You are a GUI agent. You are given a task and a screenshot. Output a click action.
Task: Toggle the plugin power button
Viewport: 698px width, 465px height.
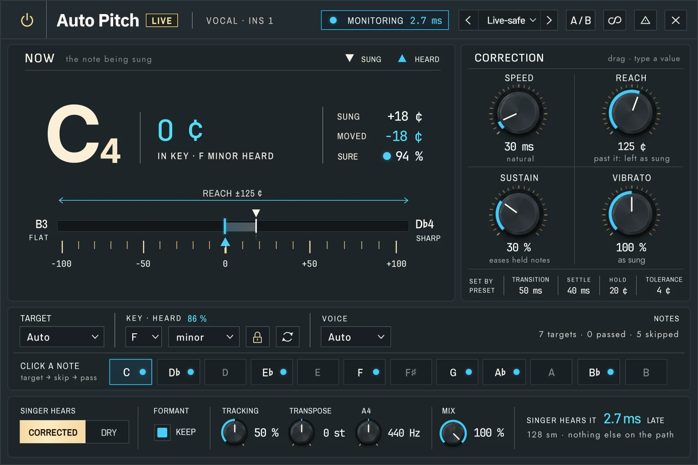pos(27,20)
